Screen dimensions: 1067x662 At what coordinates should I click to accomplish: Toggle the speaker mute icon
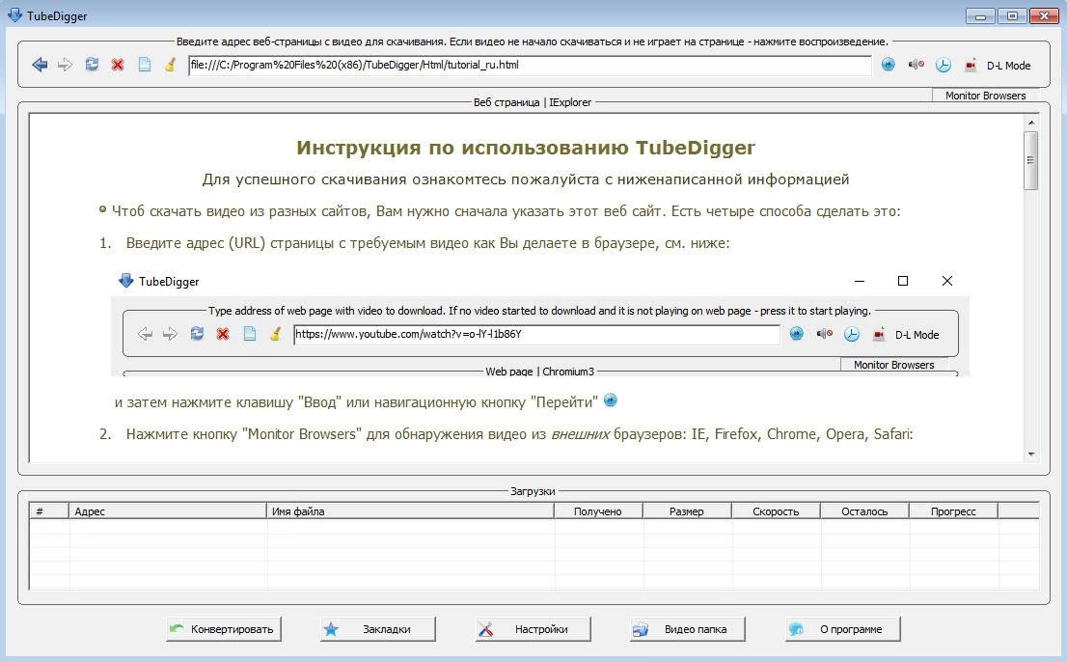(916, 65)
